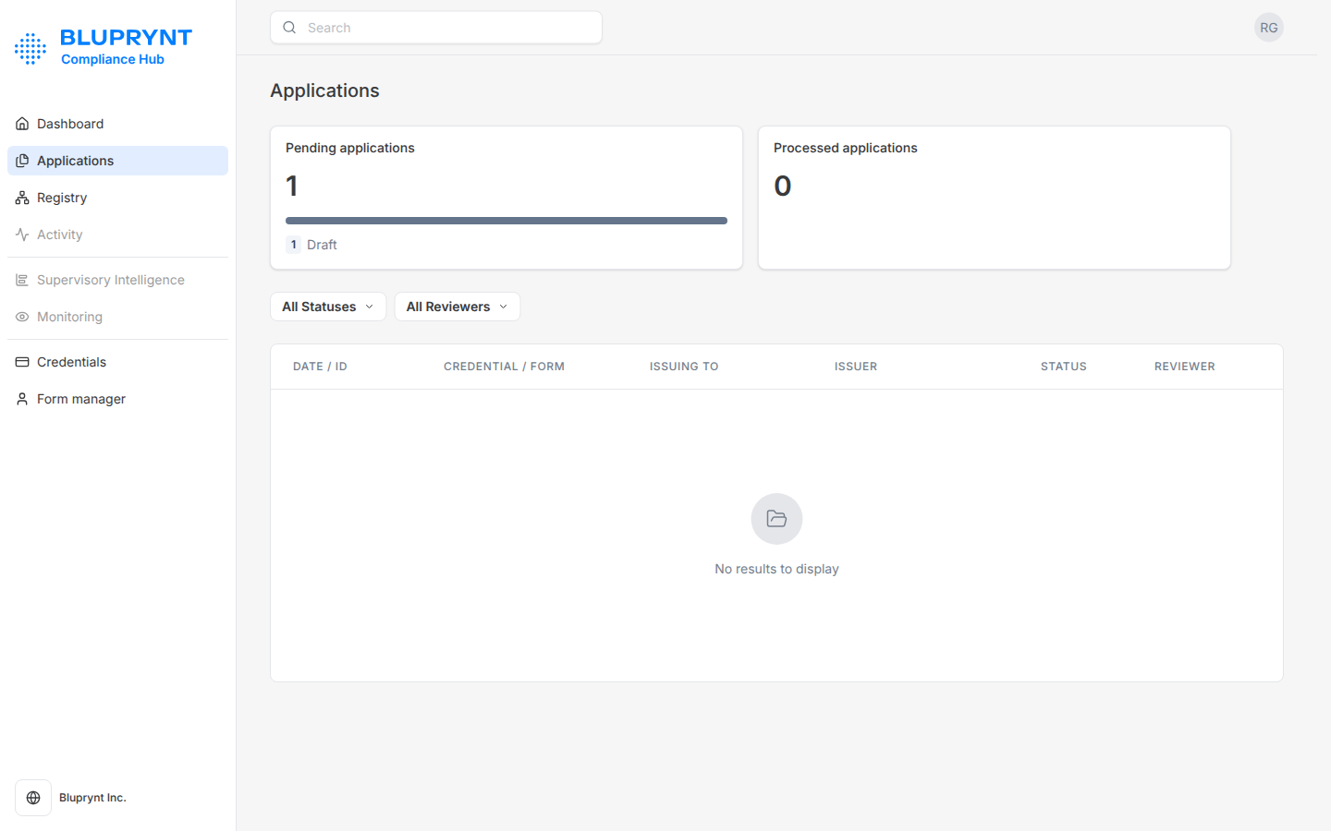The image size is (1331, 831).
Task: Click the BLUPRYNT Compliance Hub title link
Action: [x=126, y=47]
